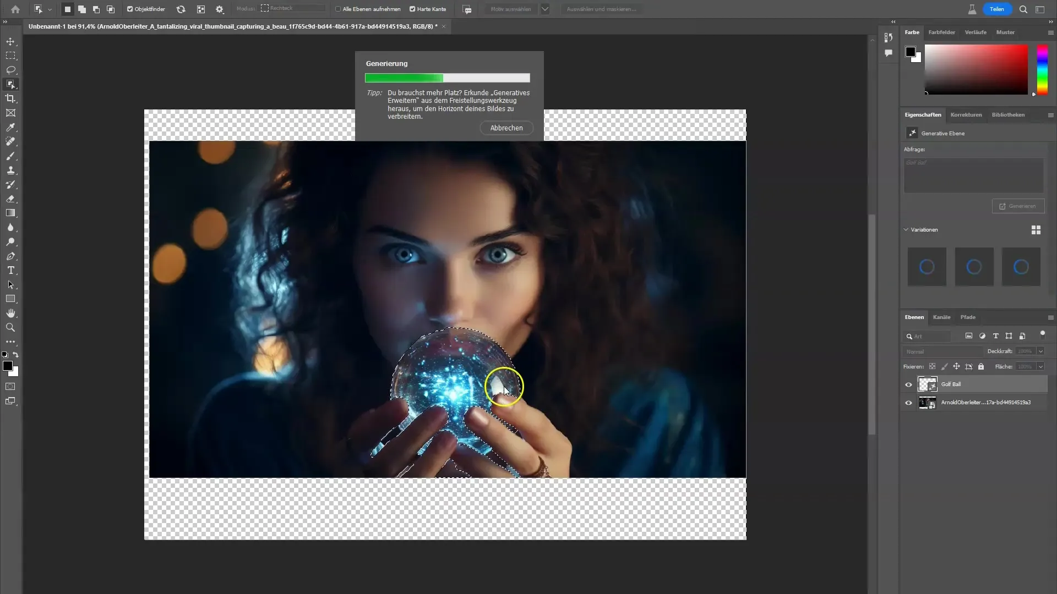The width and height of the screenshot is (1057, 594).
Task: Select the Zoom tool
Action: pyautogui.click(x=10, y=328)
